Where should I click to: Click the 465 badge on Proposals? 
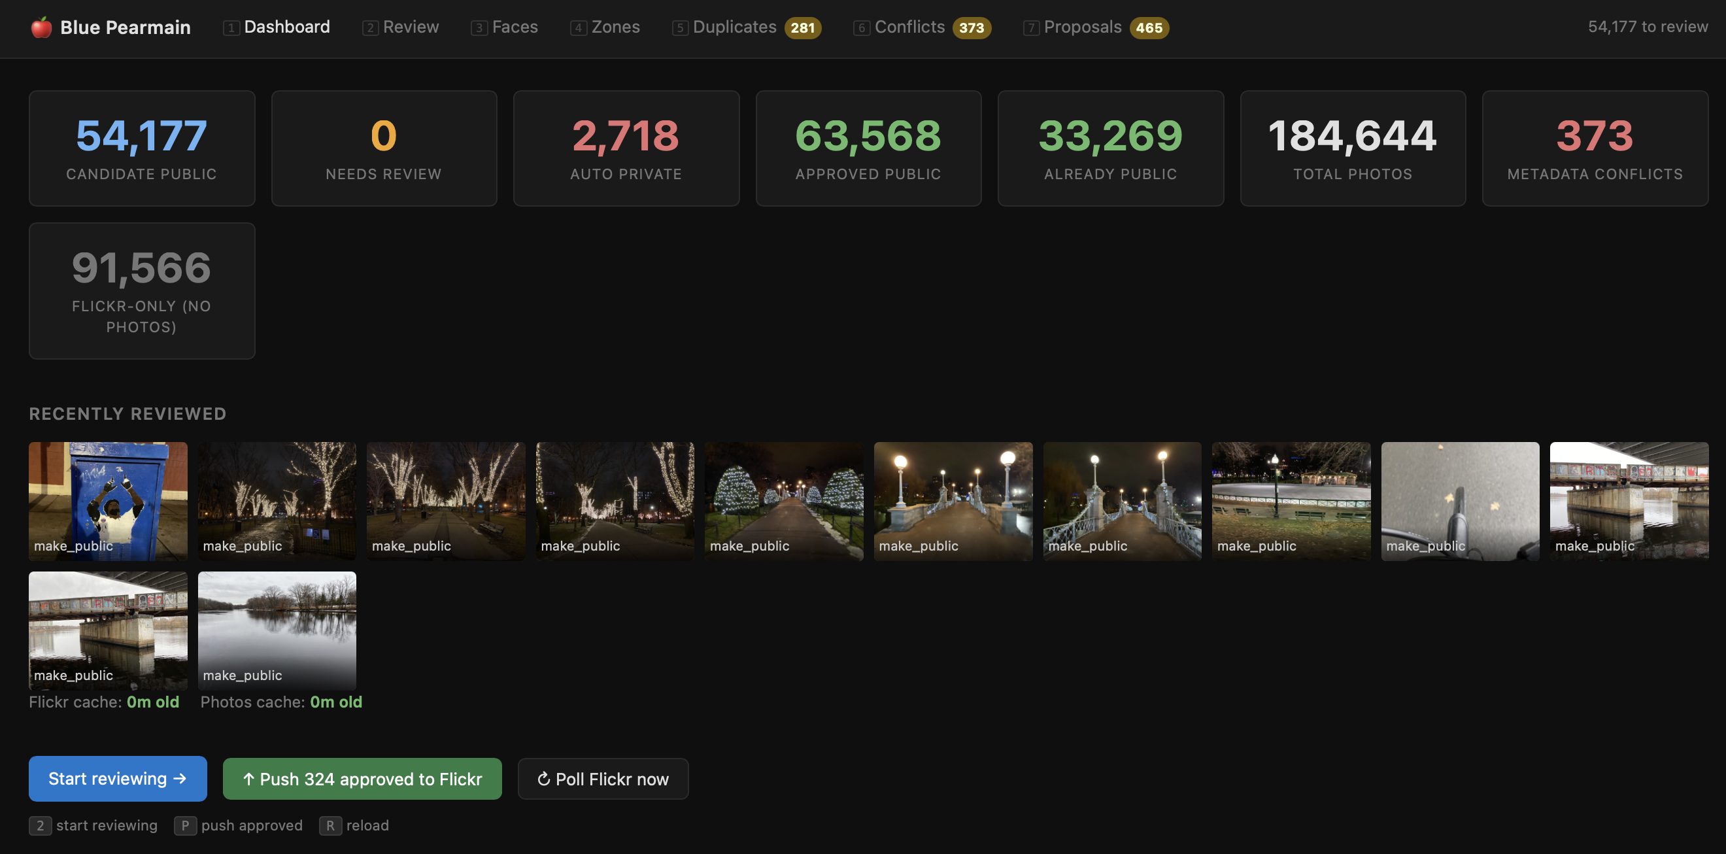coord(1149,28)
